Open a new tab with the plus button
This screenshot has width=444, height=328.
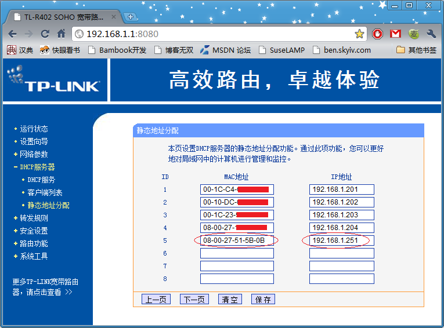coord(131,17)
